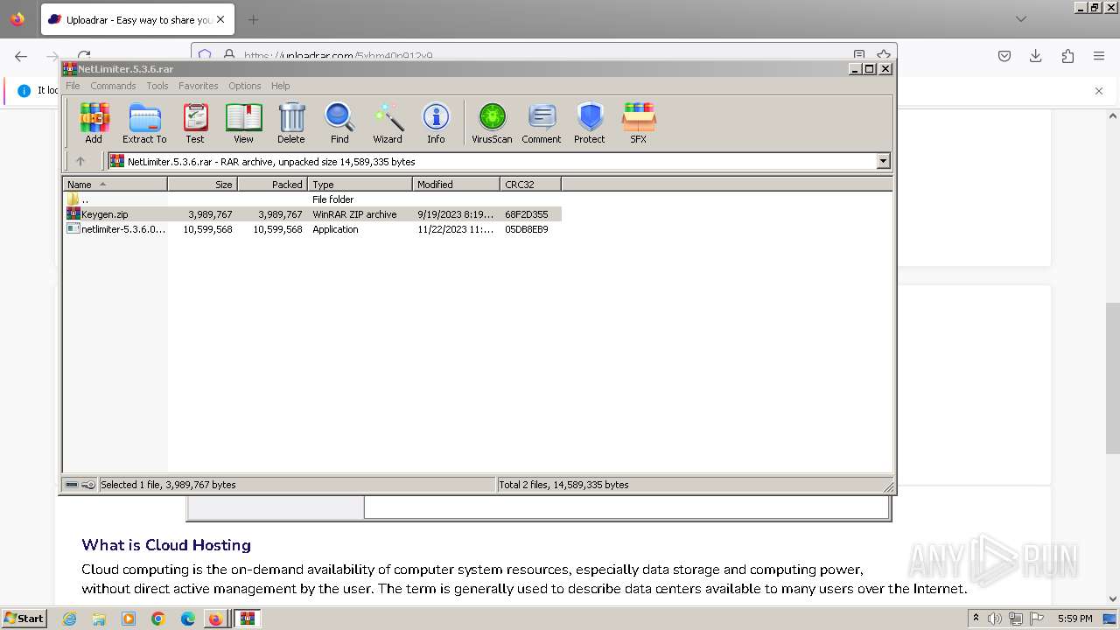Open Firefox extensions puzzle icon
The image size is (1120, 630).
(x=1067, y=56)
